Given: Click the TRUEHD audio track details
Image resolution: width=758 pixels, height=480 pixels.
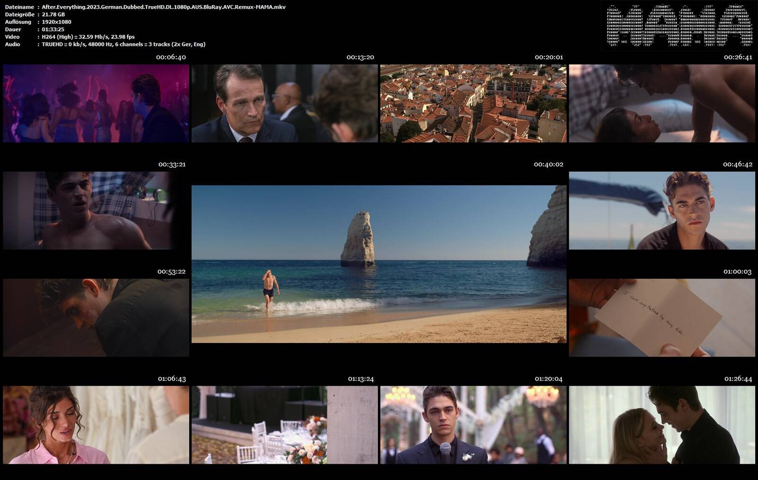Looking at the screenshot, I should click(x=124, y=45).
